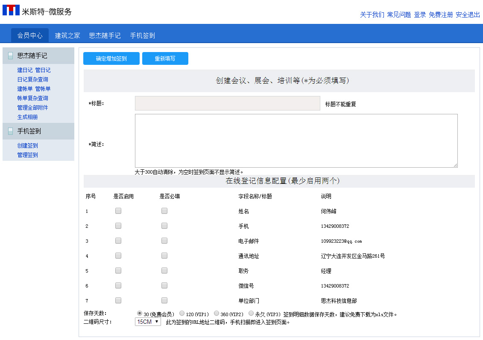Click inside the 标题 input field

coord(227,103)
